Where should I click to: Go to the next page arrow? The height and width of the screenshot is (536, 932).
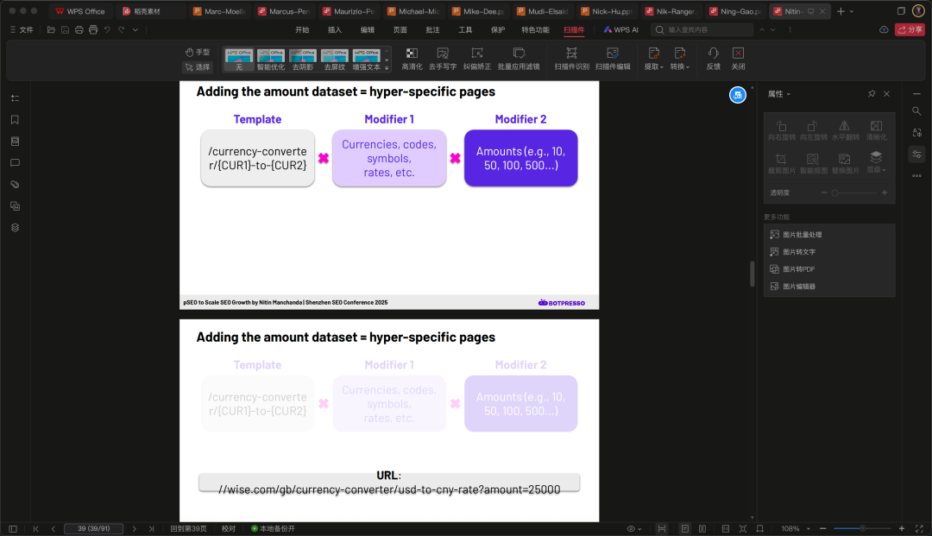click(x=135, y=528)
